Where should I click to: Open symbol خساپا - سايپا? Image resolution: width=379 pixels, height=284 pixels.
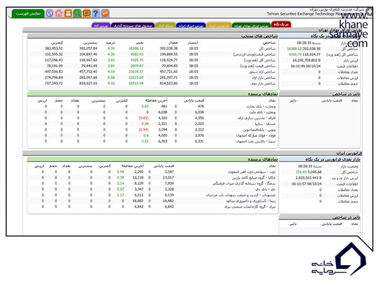pos(265,124)
